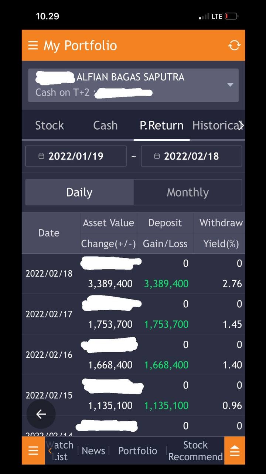Switch to Daily view
This screenshot has height=474, width=266.
click(x=79, y=193)
